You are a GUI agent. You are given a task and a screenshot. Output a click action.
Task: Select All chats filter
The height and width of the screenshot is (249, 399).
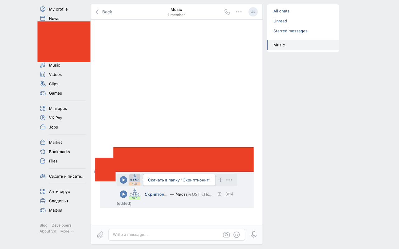(x=281, y=11)
